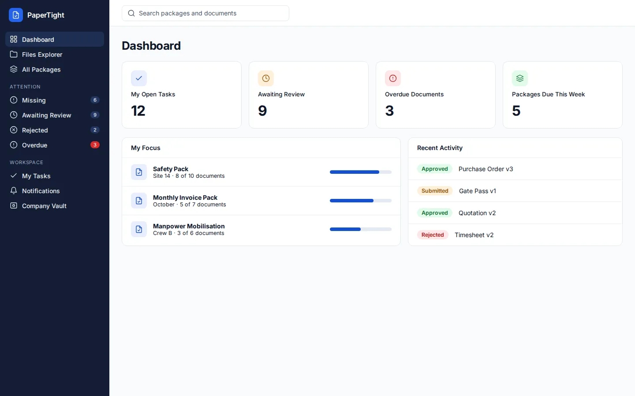Viewport: 635px width, 396px height.
Task: Click the Missing count badge showing 6
Action: point(95,100)
